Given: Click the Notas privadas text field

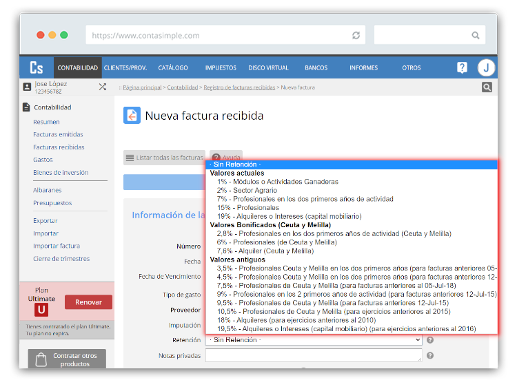Looking at the screenshot, I should (x=314, y=355).
